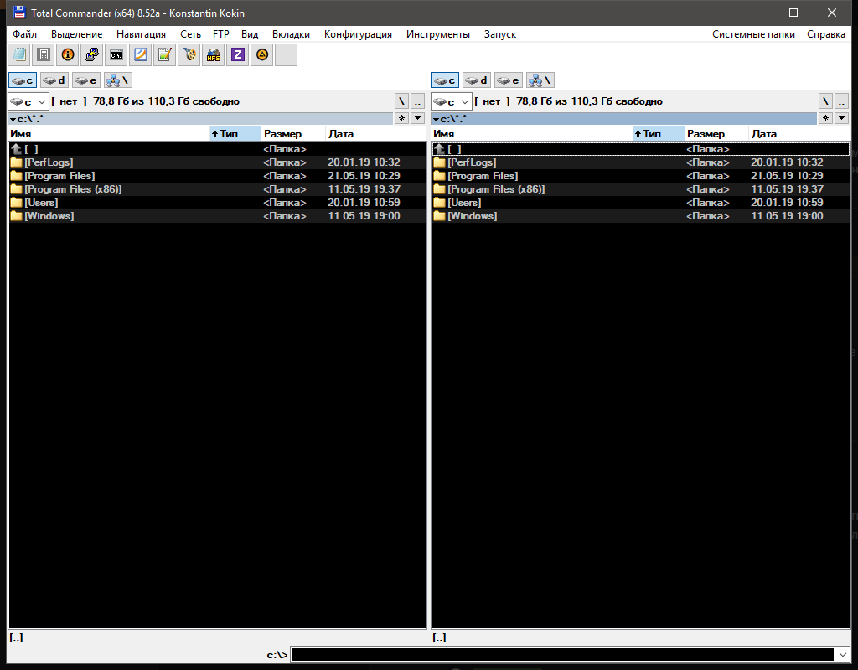Open the FTP menu
The width and height of the screenshot is (858, 670).
click(x=221, y=33)
